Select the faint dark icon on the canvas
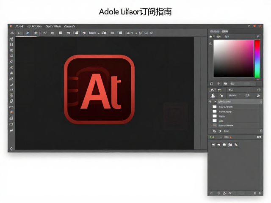The height and width of the screenshot is (203, 271). [175, 116]
